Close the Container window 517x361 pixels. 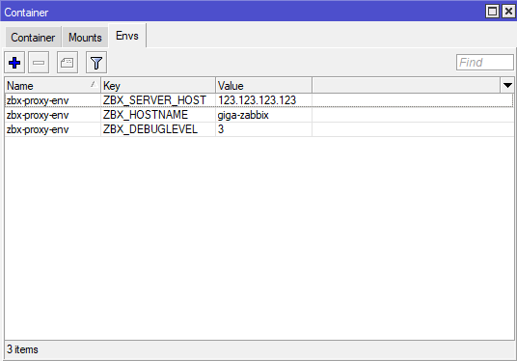tap(508, 12)
